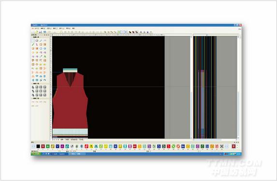
Task: Select the blue ellipse outline tool
Action: pos(41,48)
